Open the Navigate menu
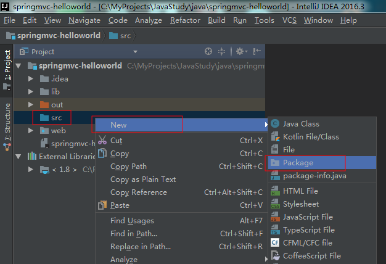 [84, 20]
